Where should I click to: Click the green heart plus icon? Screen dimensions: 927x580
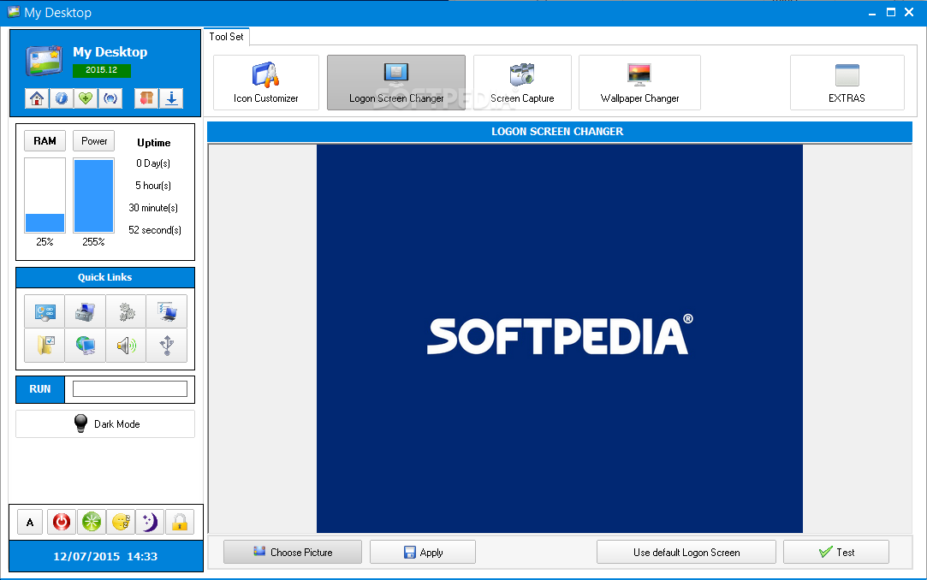point(86,98)
